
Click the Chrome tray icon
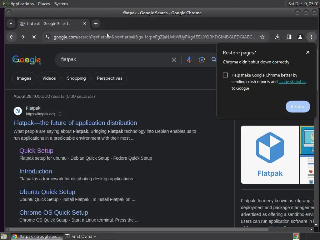click(x=296, y=236)
